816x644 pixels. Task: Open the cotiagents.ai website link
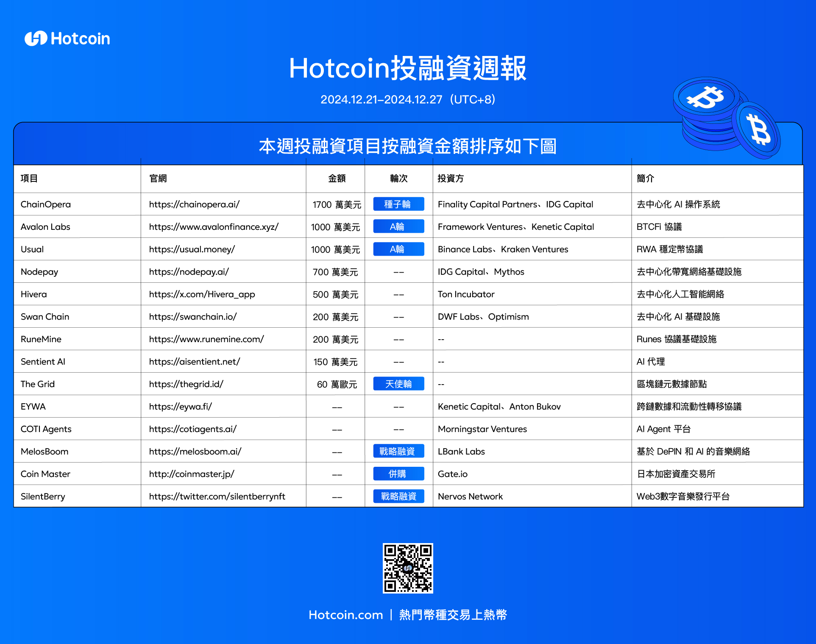193,429
